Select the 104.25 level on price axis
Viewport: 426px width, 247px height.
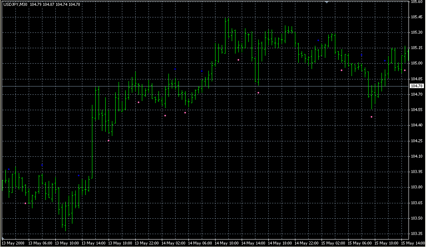point(416,141)
